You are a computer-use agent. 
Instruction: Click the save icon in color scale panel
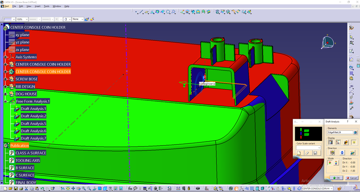315,153
